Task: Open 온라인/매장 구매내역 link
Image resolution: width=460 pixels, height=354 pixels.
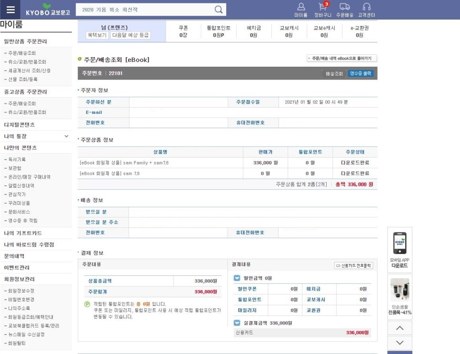Action: click(29, 177)
